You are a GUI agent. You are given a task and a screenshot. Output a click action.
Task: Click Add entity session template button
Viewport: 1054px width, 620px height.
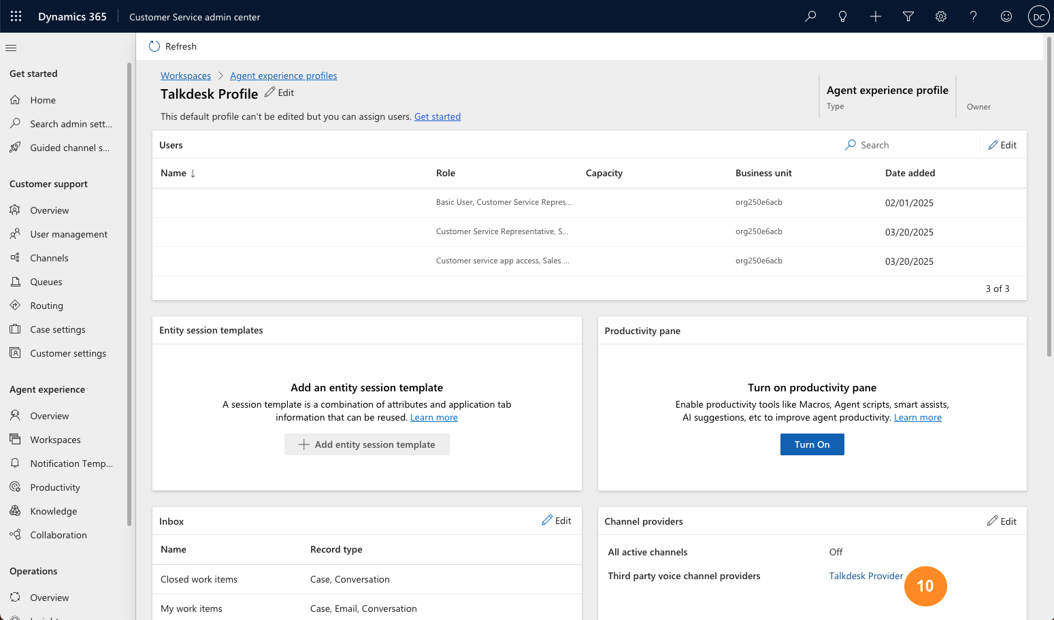point(367,444)
